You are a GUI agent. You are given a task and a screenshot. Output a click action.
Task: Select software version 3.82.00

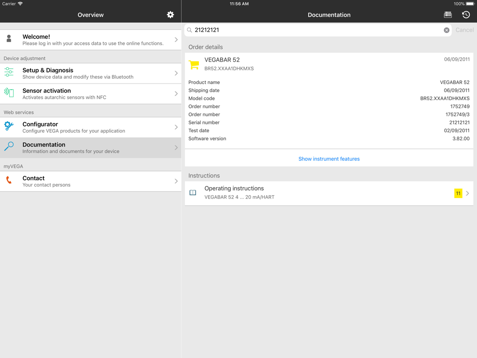[461, 138]
